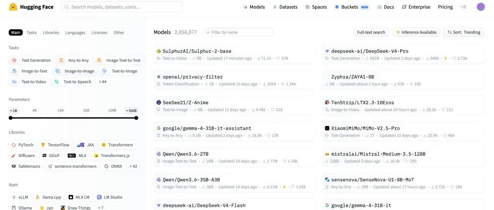Click the TenStrip user avatar
The width and height of the screenshot is (494, 210).
pos(327,102)
